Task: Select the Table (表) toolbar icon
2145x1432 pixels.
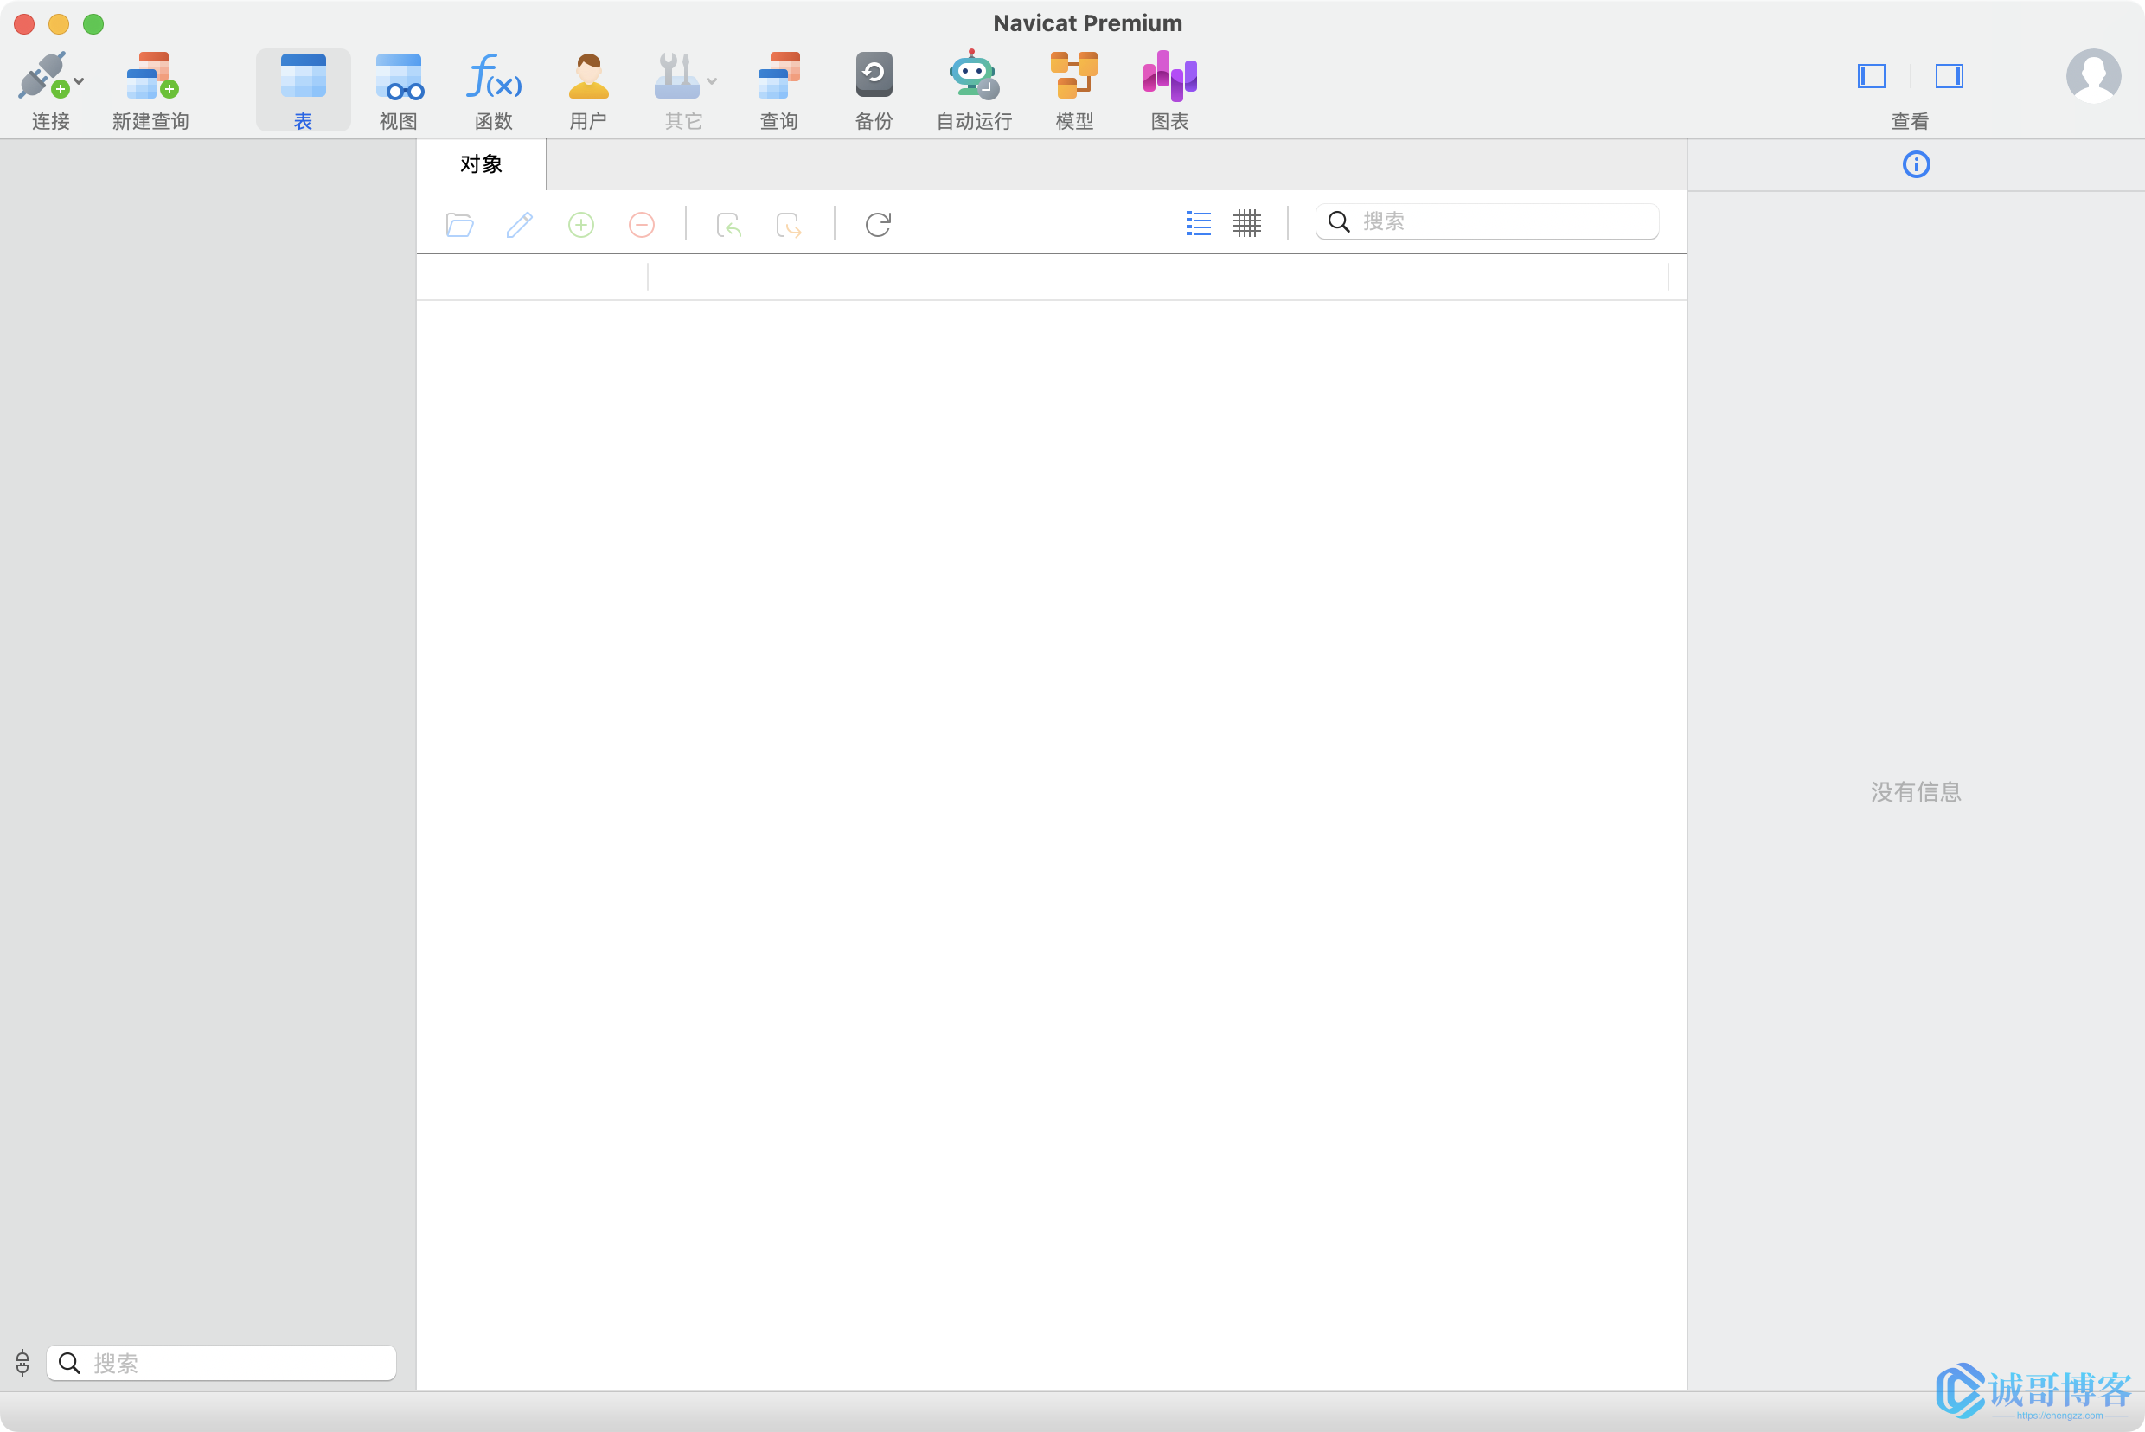Action: pyautogui.click(x=304, y=75)
